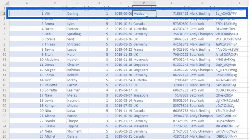
Task: Click the last name cell Milstead
Action: tap(78, 44)
